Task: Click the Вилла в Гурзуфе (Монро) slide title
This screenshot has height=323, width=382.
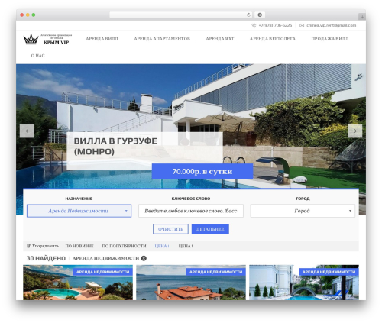Action: [x=115, y=146]
